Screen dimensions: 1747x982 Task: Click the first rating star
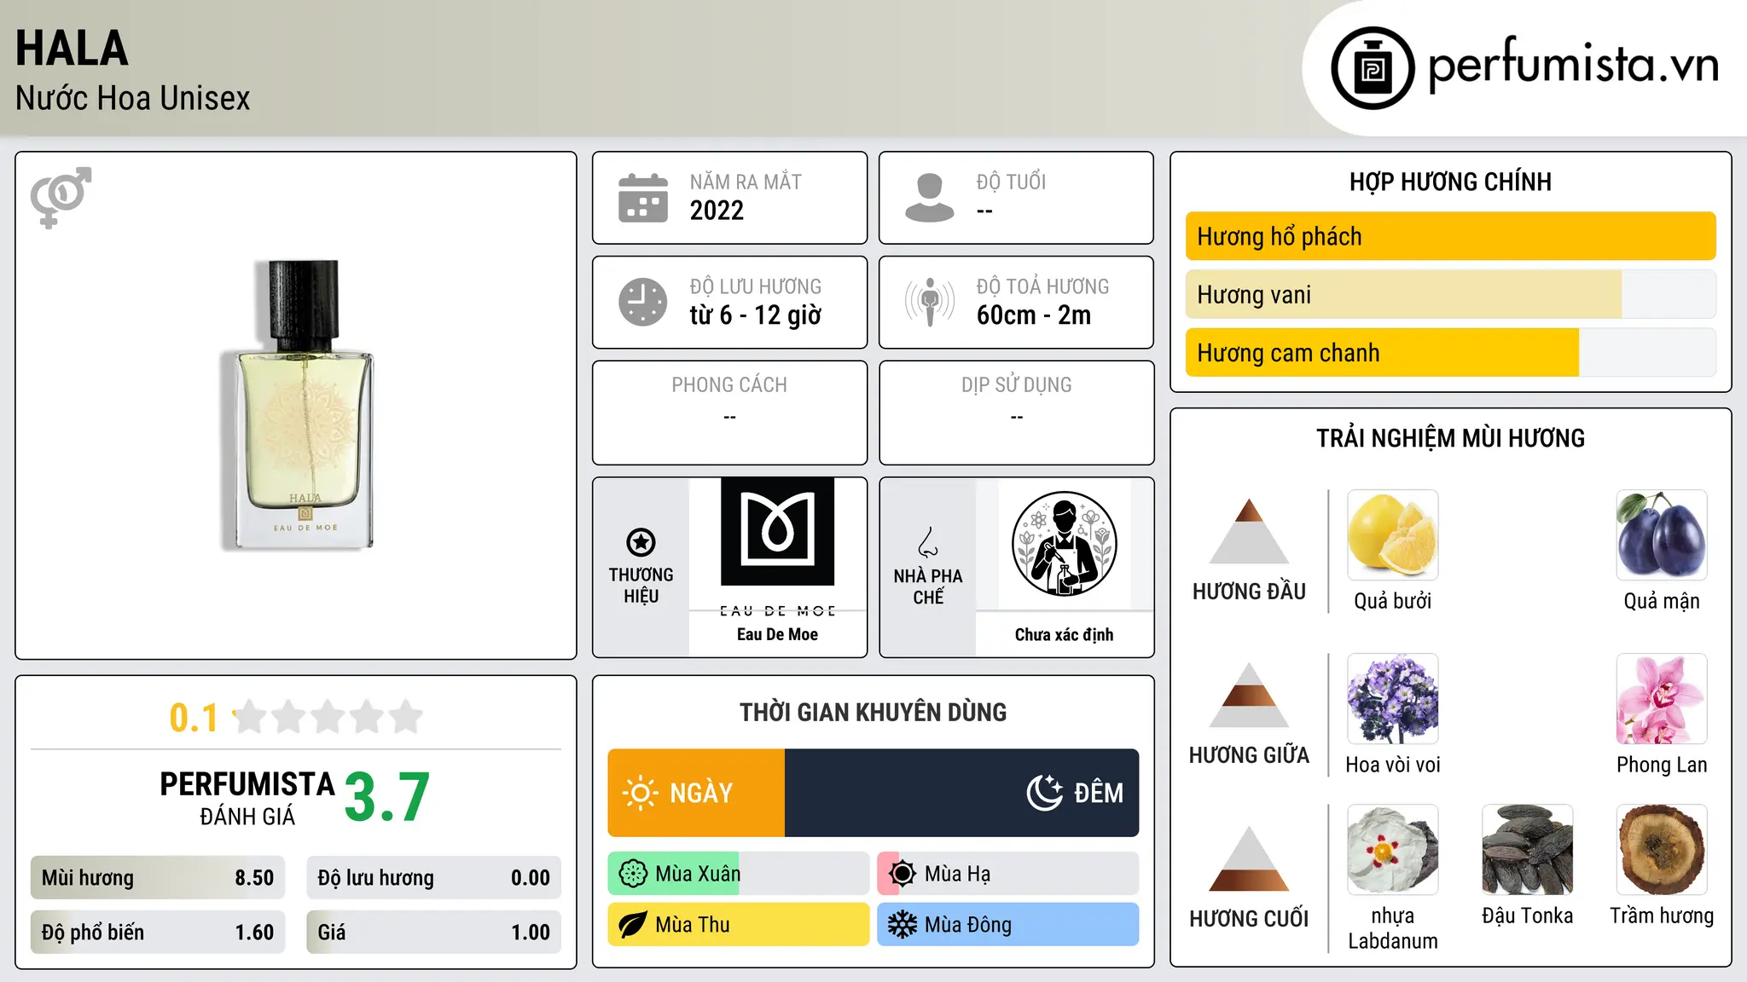tap(250, 717)
